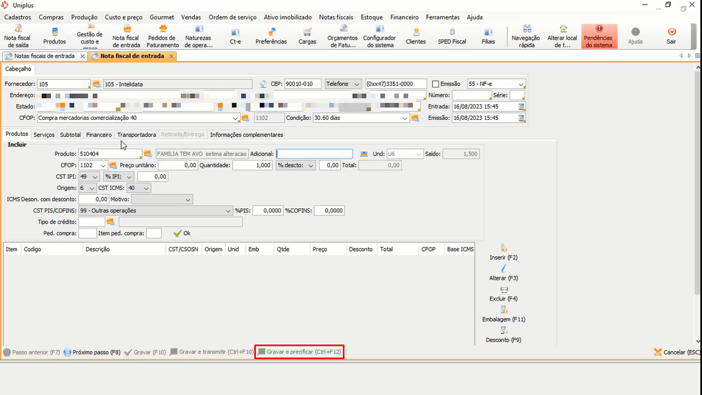The height and width of the screenshot is (395, 702).
Task: Switch to Notas fiscais de entrada tab
Action: pos(45,56)
